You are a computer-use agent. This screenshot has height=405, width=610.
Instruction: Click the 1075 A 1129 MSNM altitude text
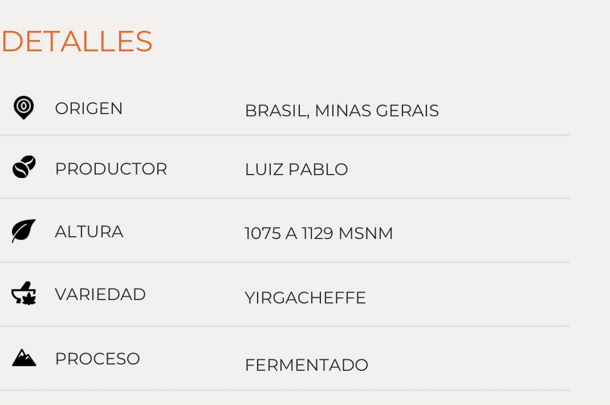tap(319, 234)
